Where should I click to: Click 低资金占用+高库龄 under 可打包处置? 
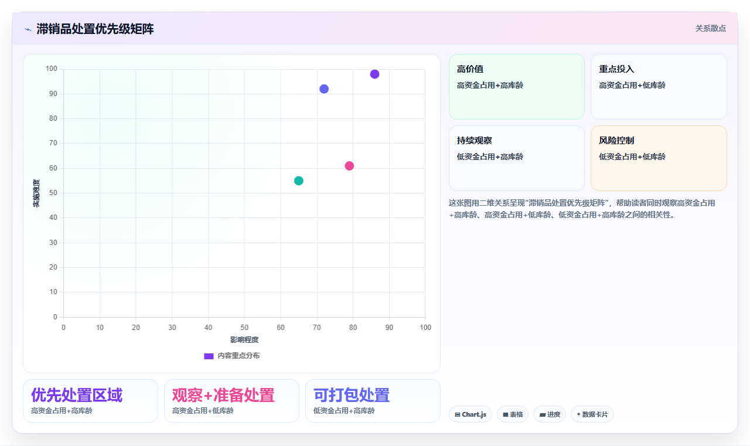click(x=344, y=411)
